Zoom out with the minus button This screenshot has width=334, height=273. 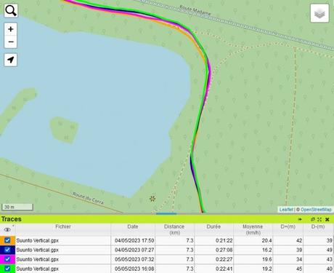(11, 41)
